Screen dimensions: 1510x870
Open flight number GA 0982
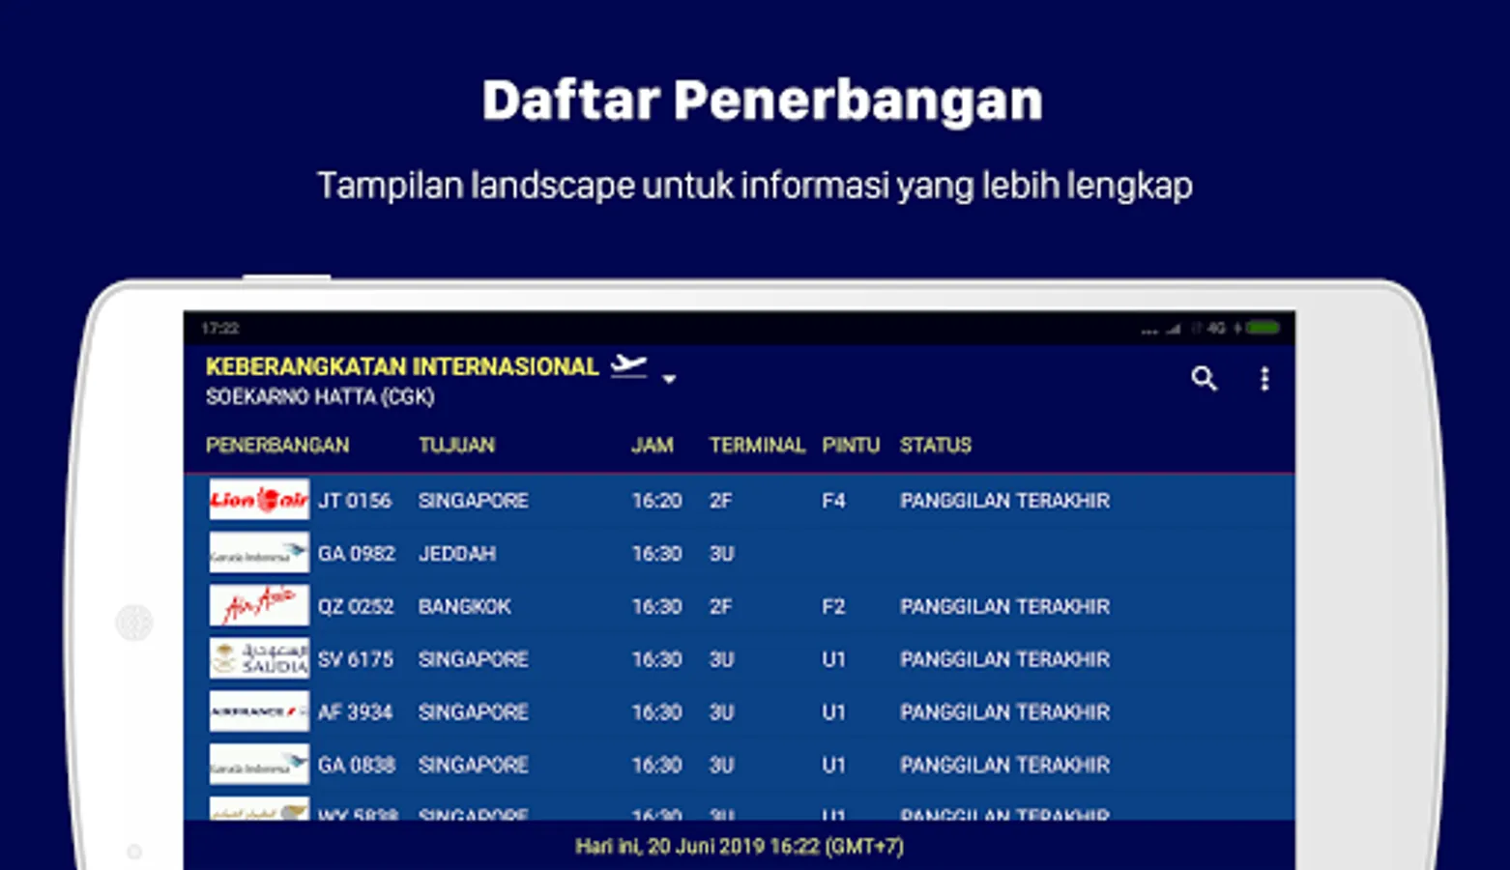coord(357,554)
